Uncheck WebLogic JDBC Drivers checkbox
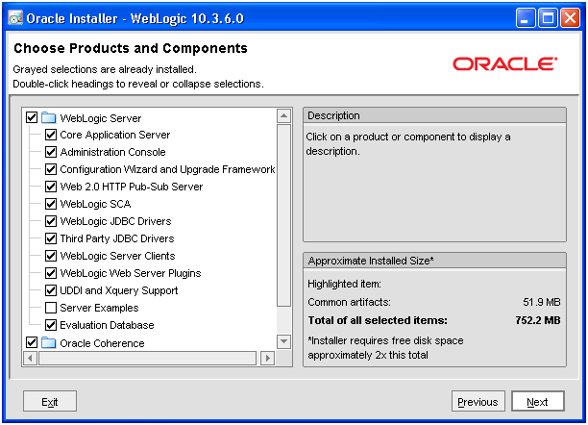588x425 pixels. (51, 221)
